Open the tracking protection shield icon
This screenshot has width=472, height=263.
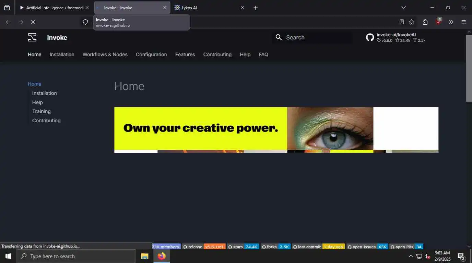85,22
